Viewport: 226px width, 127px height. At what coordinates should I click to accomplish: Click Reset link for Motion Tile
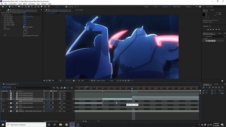(25, 15)
